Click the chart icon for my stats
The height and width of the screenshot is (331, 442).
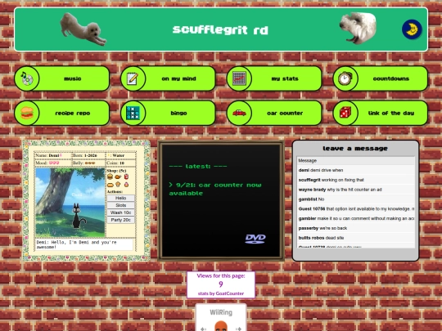[239, 78]
